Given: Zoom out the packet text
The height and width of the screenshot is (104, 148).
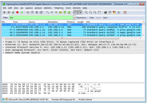Looking at the screenshot, I should point(90,12).
